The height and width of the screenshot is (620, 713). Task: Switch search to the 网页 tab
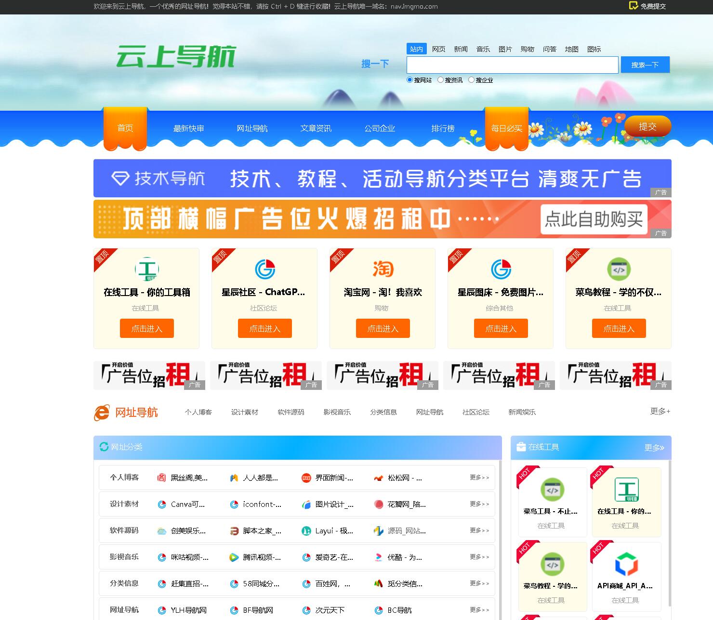438,49
